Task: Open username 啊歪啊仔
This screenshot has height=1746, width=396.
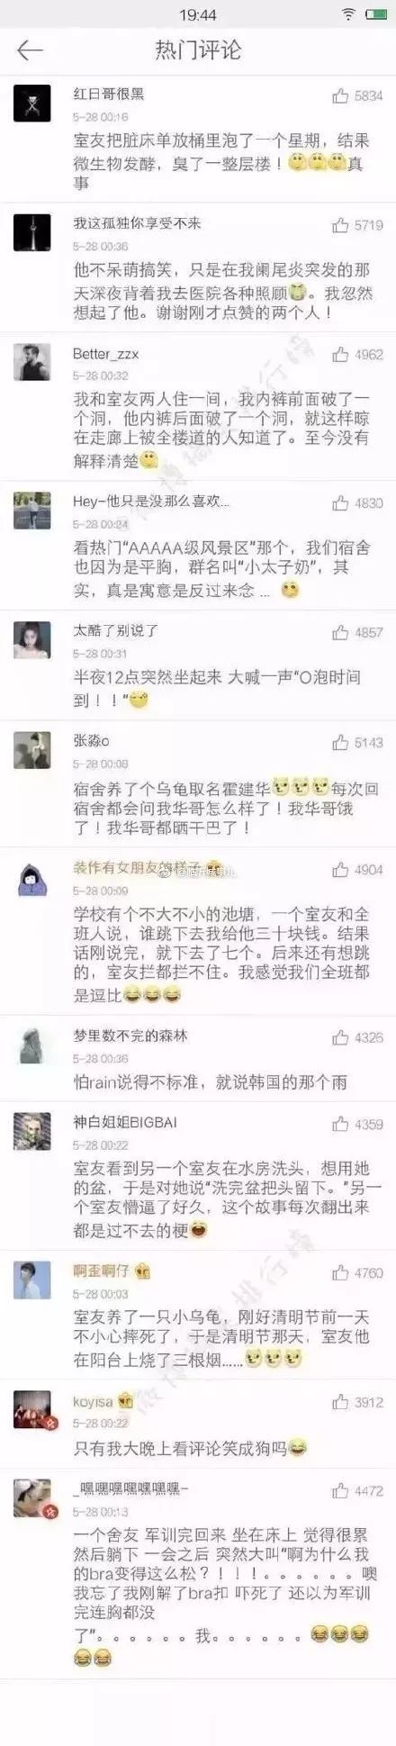Action: (100, 1271)
